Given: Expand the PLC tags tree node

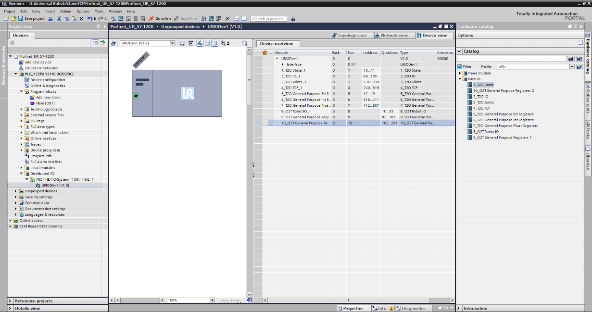Looking at the screenshot, I should tap(22, 121).
